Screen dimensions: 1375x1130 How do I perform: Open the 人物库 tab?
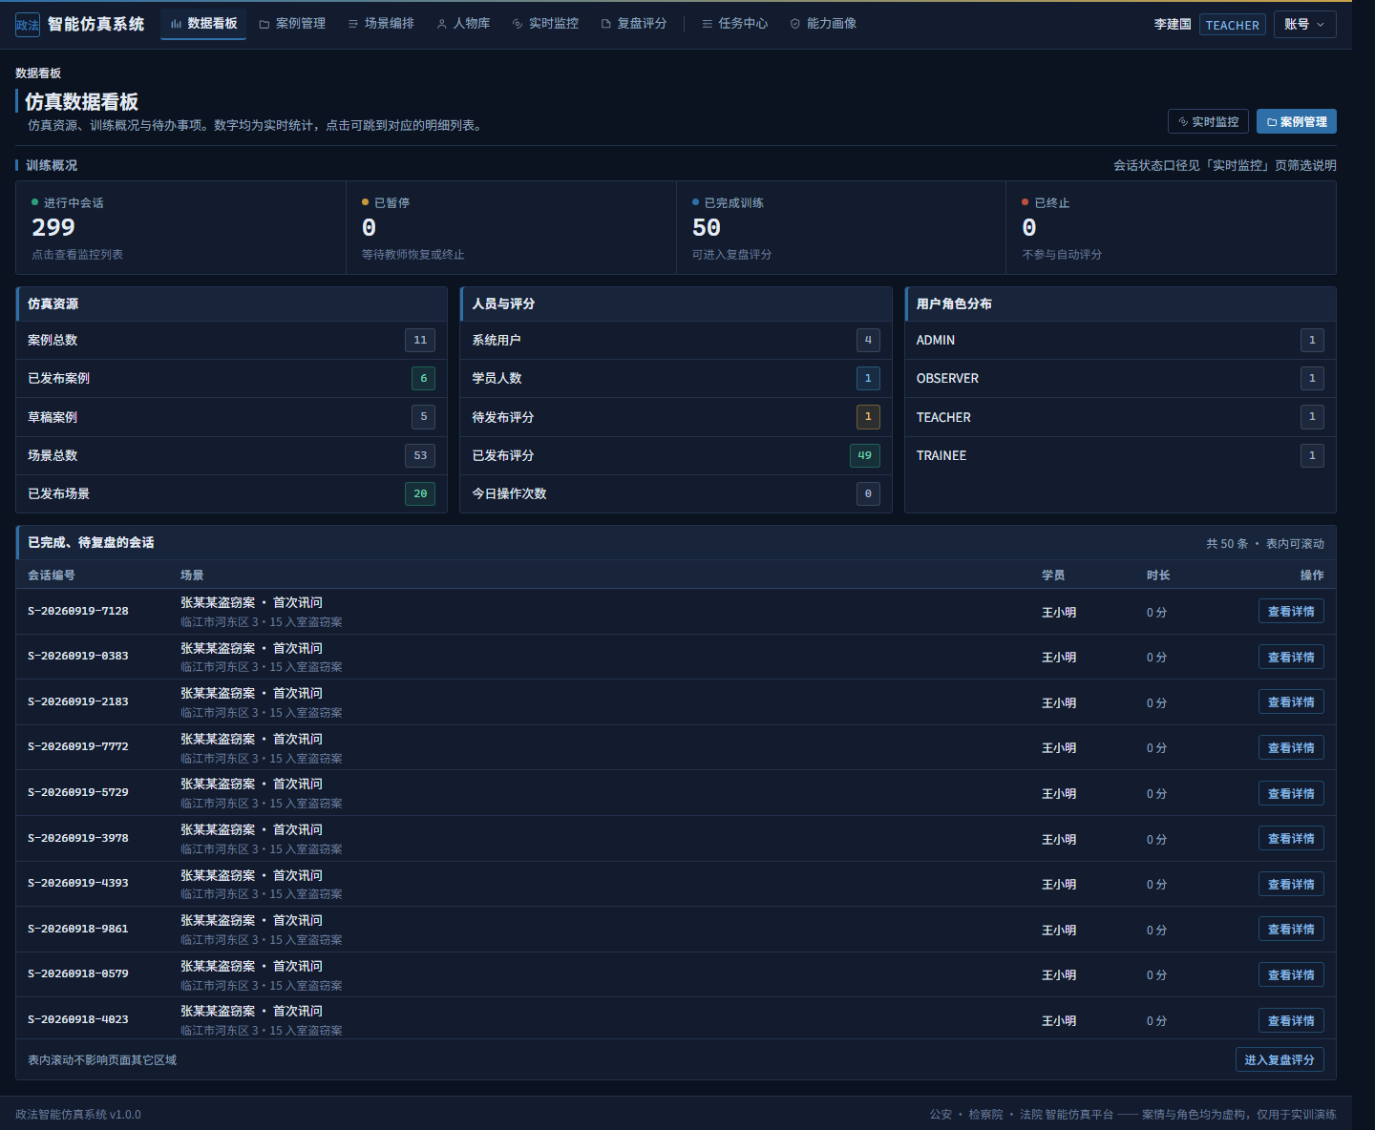[x=463, y=24]
